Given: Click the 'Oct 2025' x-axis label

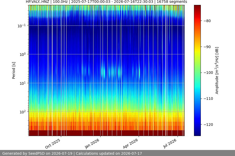Looking at the screenshot, I should tap(53, 144).
